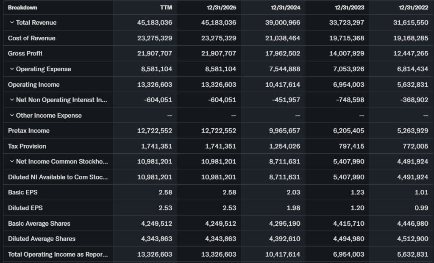
Task: Click the Operating Income row label
Action: [x=34, y=85]
